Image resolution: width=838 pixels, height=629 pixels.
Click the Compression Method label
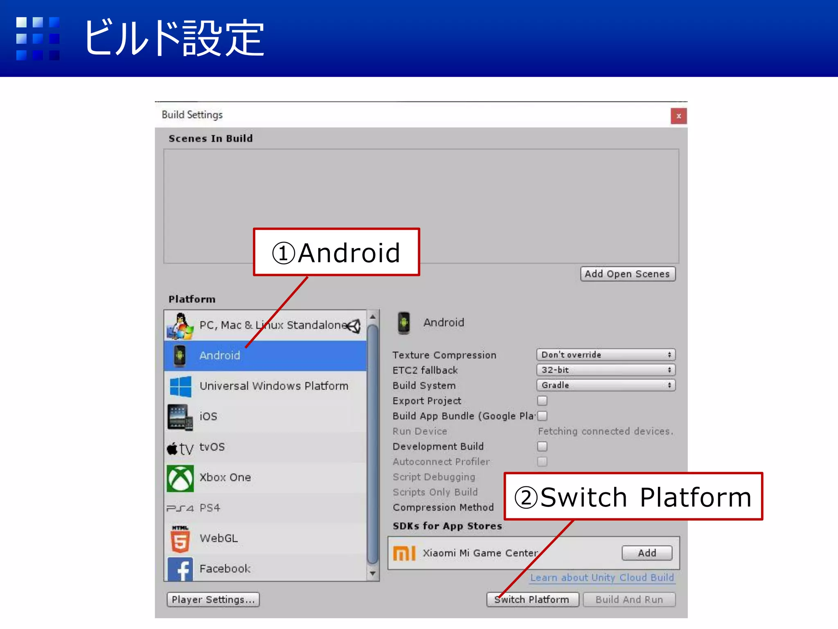443,507
